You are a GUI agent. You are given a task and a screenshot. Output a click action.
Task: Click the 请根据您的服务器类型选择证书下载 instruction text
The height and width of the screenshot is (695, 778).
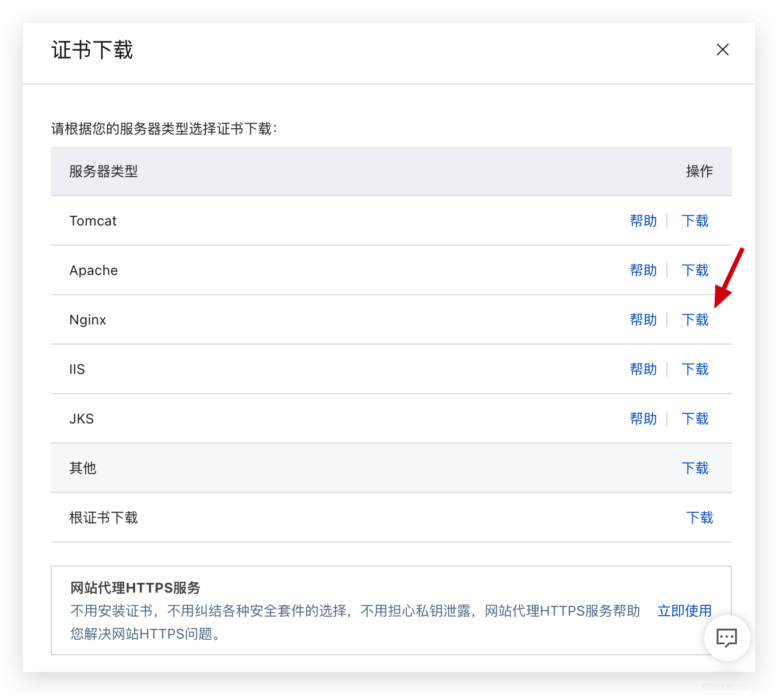[164, 129]
